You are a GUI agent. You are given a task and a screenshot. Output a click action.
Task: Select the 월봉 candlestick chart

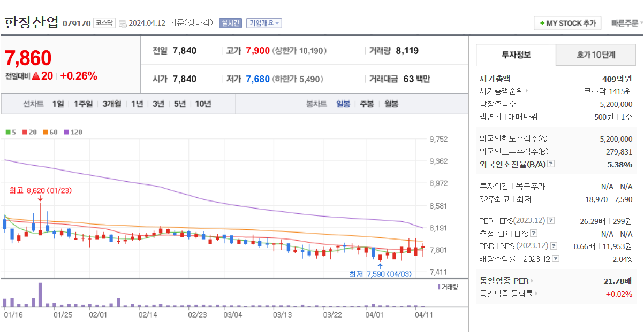tap(391, 104)
